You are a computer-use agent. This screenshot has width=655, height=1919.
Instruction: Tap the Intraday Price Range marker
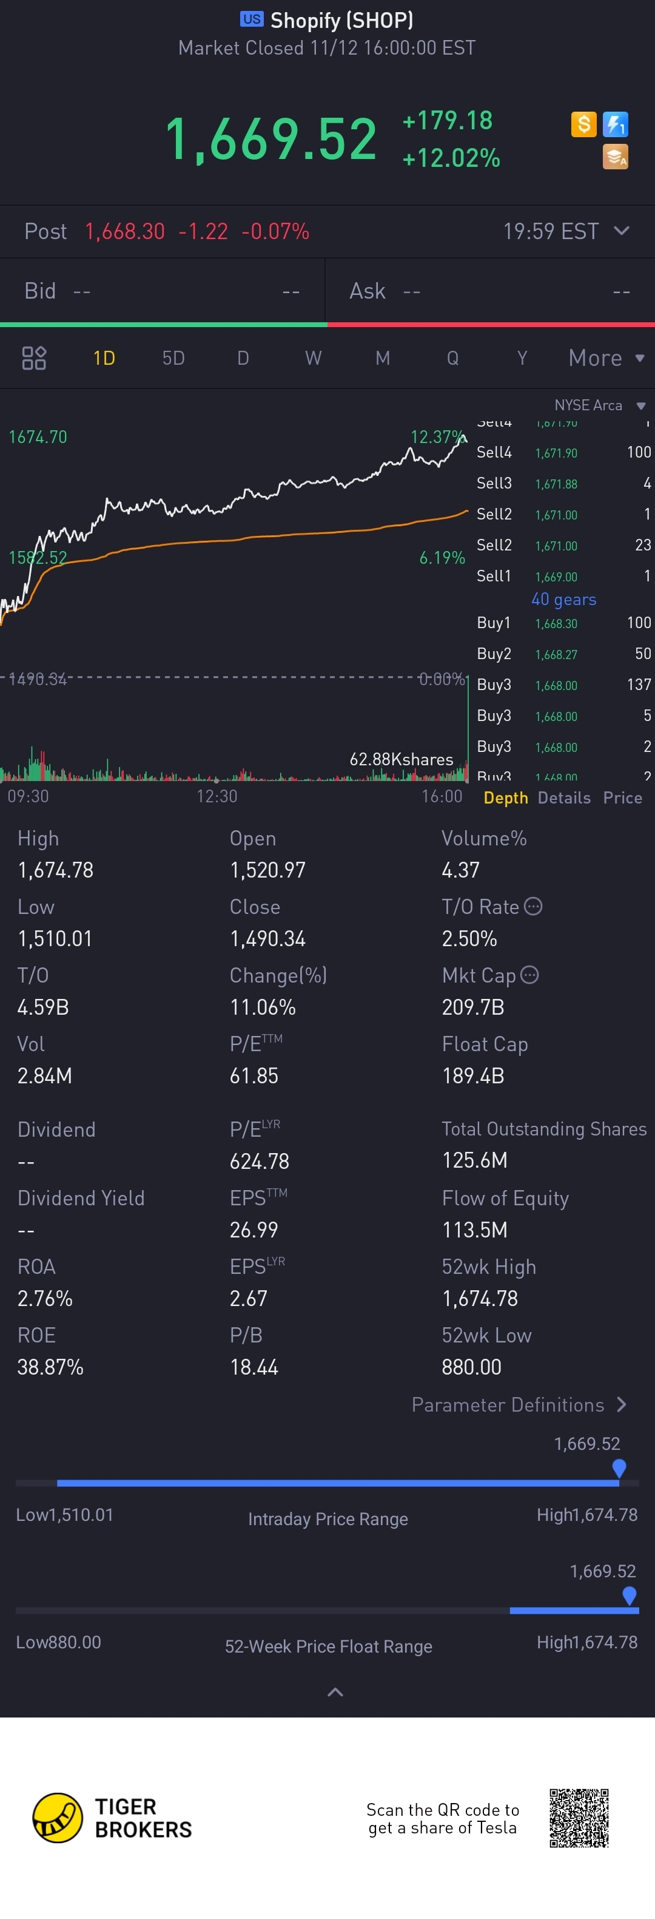pos(619,1468)
